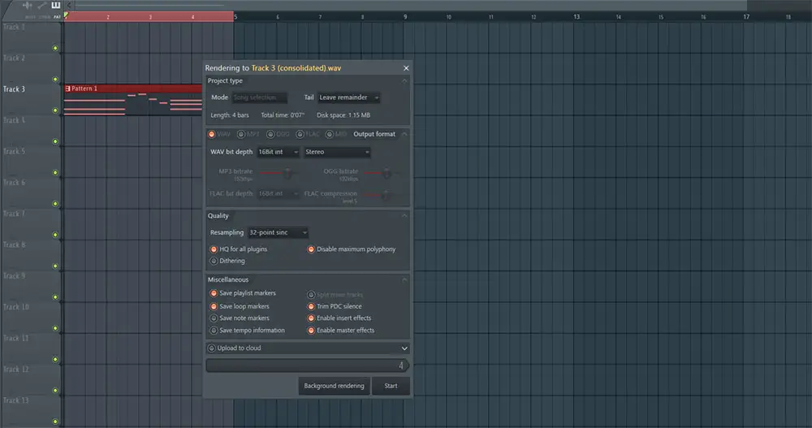The image size is (812, 428).
Task: Mute Track 3 with its green LED
Action: click(x=55, y=110)
